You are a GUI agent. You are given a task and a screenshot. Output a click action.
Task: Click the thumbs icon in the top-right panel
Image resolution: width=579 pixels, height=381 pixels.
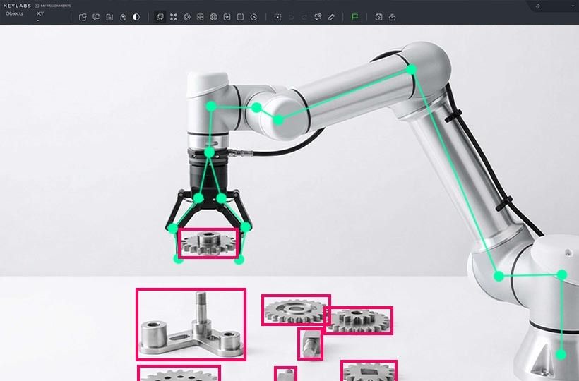(x=537, y=6)
